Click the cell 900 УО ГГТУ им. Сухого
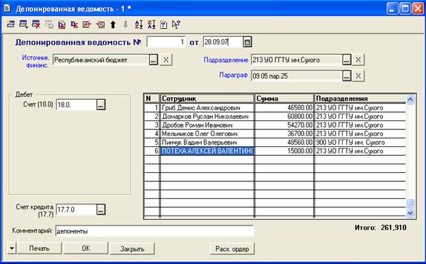This screenshot has width=426, height=264. [360, 142]
